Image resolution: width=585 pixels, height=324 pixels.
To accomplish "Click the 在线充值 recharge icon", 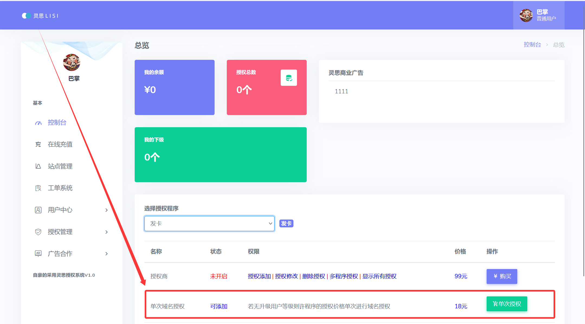I will (38, 145).
